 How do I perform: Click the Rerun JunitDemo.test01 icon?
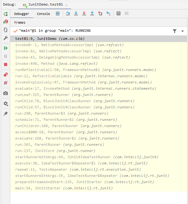click(6, 14)
